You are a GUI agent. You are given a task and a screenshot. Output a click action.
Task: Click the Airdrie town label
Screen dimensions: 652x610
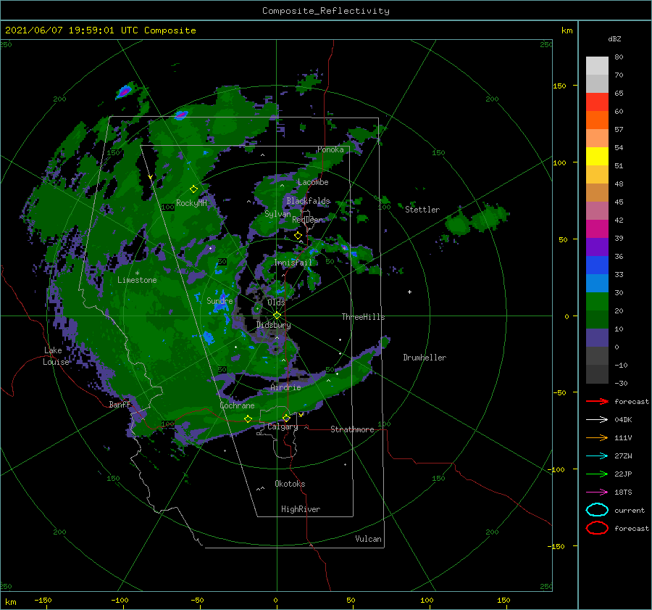285,387
